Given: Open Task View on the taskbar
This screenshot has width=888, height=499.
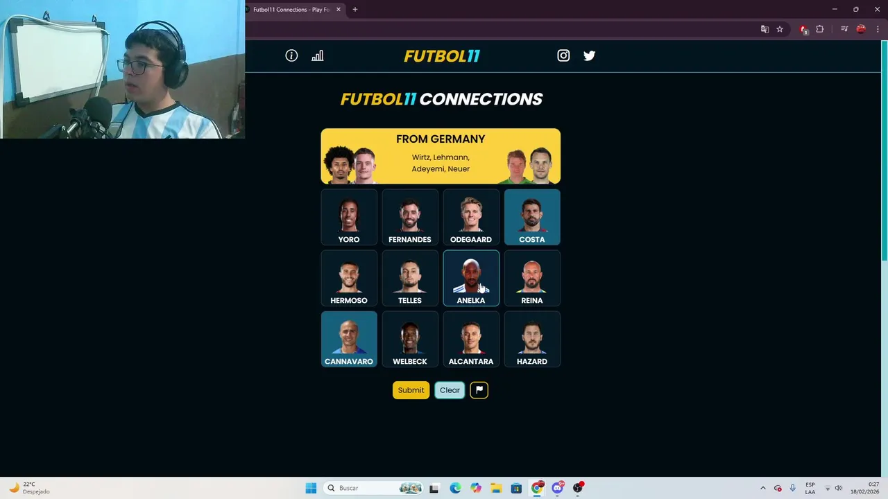Looking at the screenshot, I should point(434,488).
